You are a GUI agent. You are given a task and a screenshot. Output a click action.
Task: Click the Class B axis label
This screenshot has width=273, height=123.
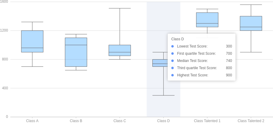point(76,121)
